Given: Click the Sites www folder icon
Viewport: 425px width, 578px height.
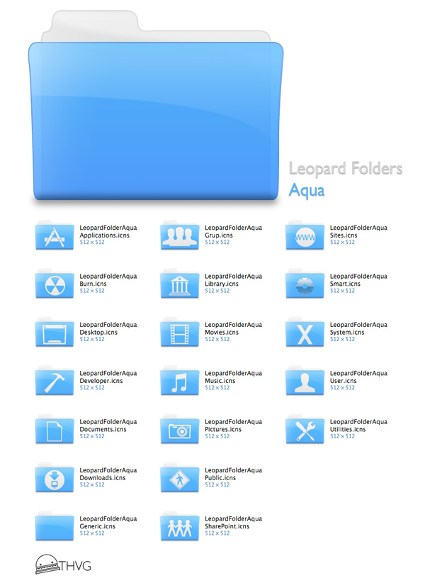Looking at the screenshot, I should tap(305, 235).
